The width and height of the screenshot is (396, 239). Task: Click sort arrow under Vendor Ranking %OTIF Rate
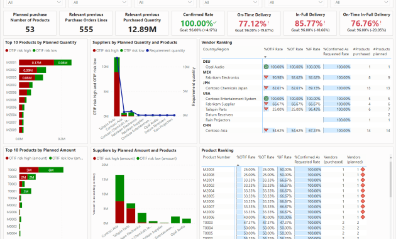265,57
